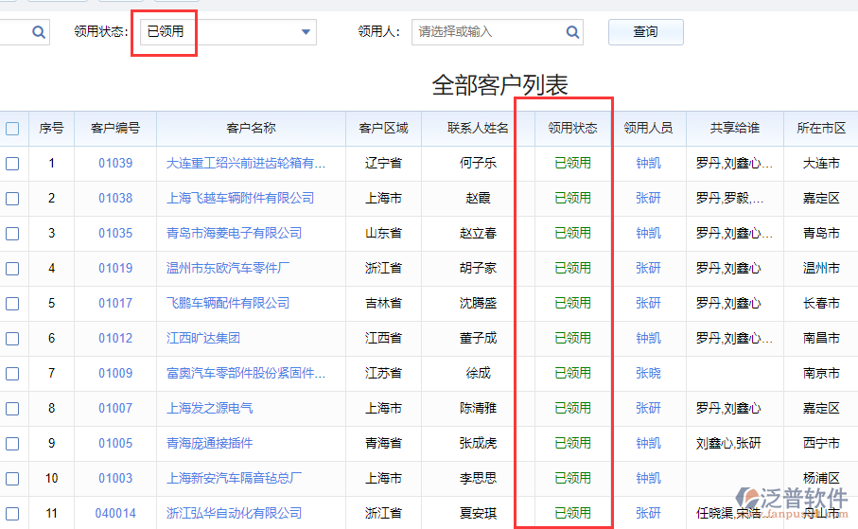Open customer number link 01003
Image resolution: width=858 pixels, height=529 pixels.
[x=115, y=479]
